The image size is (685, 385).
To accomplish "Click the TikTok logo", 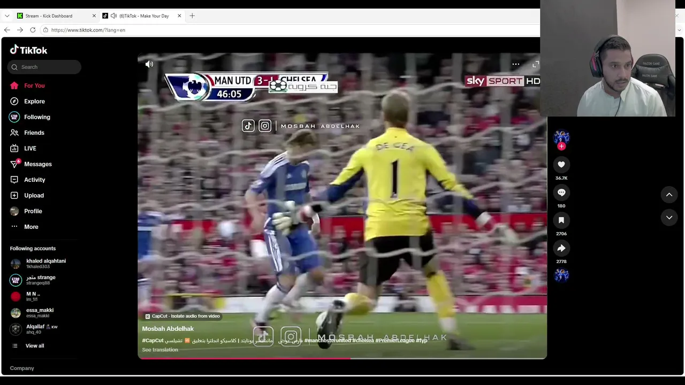I will pyautogui.click(x=28, y=50).
